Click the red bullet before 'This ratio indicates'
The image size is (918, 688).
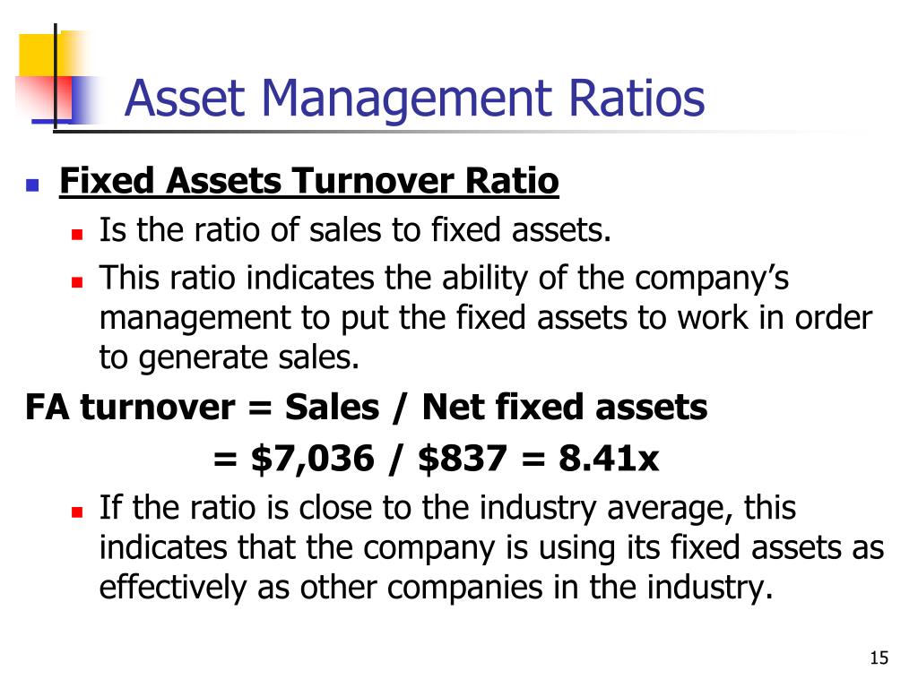[x=77, y=282]
